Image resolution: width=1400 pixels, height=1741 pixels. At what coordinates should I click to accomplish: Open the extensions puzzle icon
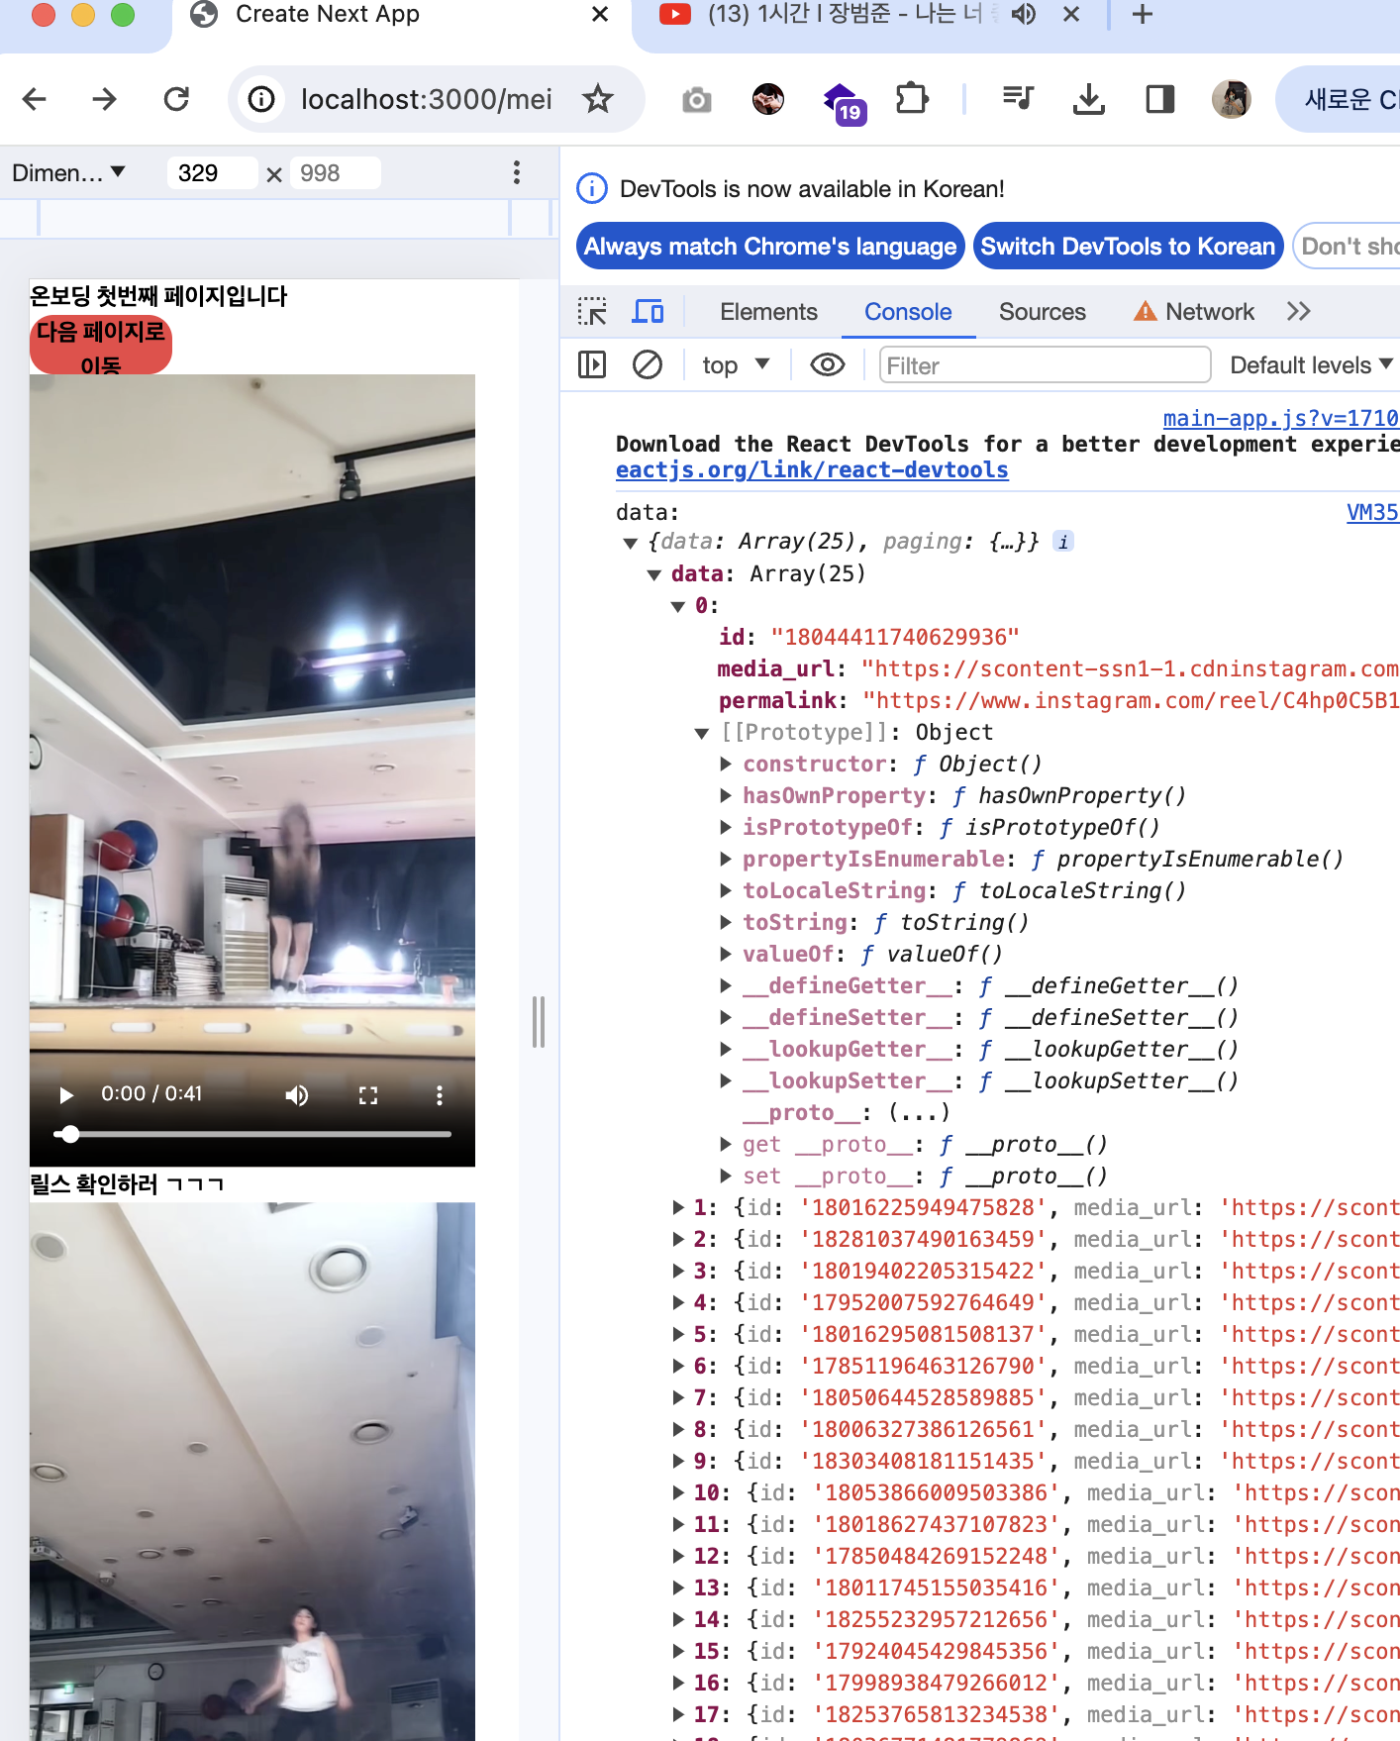point(912,99)
